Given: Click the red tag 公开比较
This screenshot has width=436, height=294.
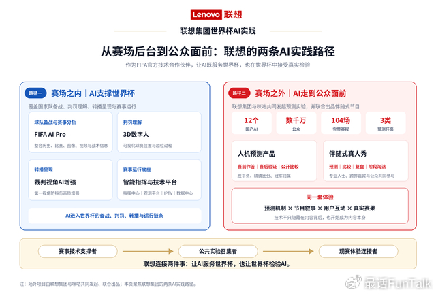Looking at the screenshot, I should (x=290, y=167).
